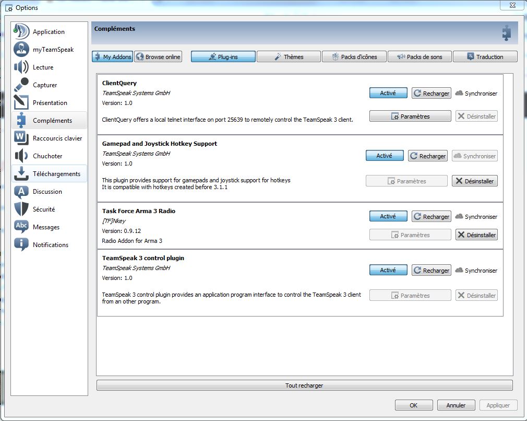Uninstall the Task Force Arma 3 Radio plugin
This screenshot has height=421, width=527.
(x=476, y=235)
